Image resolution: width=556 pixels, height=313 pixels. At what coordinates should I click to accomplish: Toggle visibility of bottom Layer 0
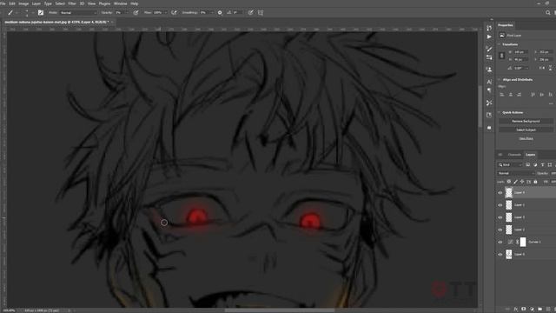pos(500,255)
